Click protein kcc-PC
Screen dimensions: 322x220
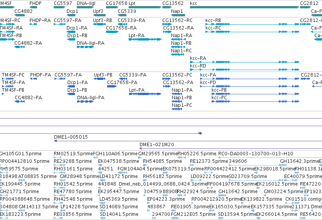(255, 101)
